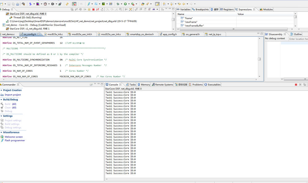This screenshot has height=183, width=308.
Task: Open dropdown arrow next to Run icon
Action: 129,4
